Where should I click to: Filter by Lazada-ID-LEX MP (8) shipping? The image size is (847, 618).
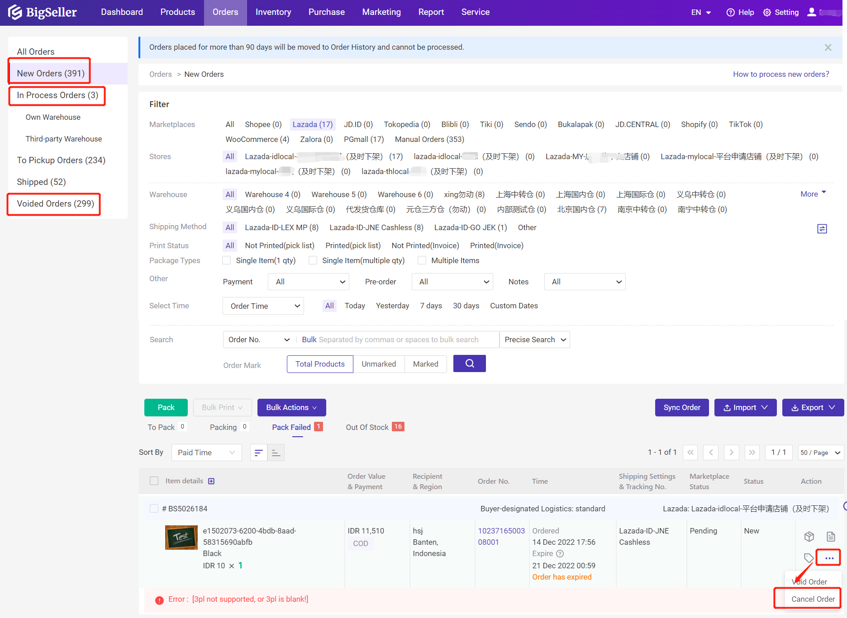tap(282, 227)
